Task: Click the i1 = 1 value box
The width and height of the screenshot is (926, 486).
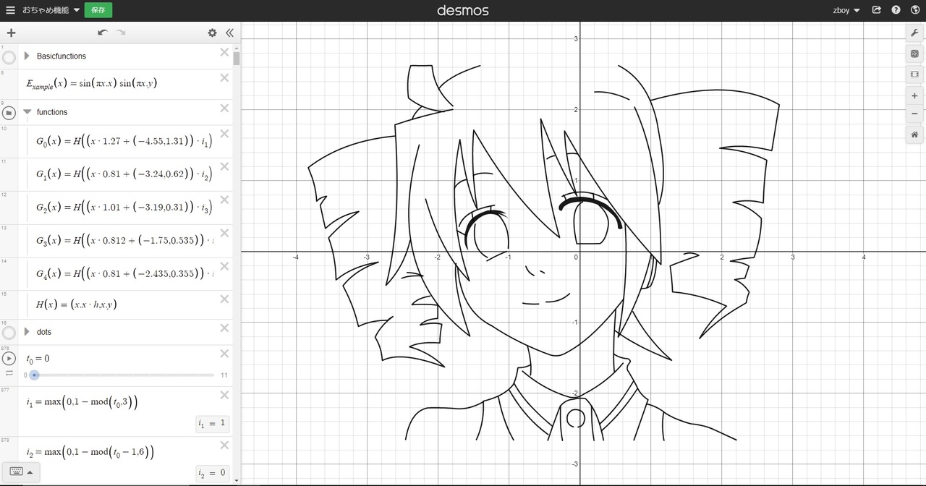Action: (213, 424)
